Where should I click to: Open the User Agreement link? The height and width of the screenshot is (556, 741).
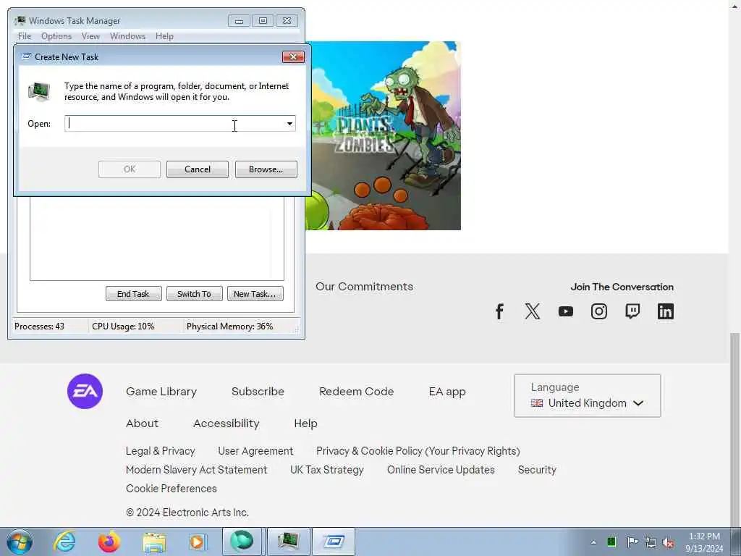point(255,450)
